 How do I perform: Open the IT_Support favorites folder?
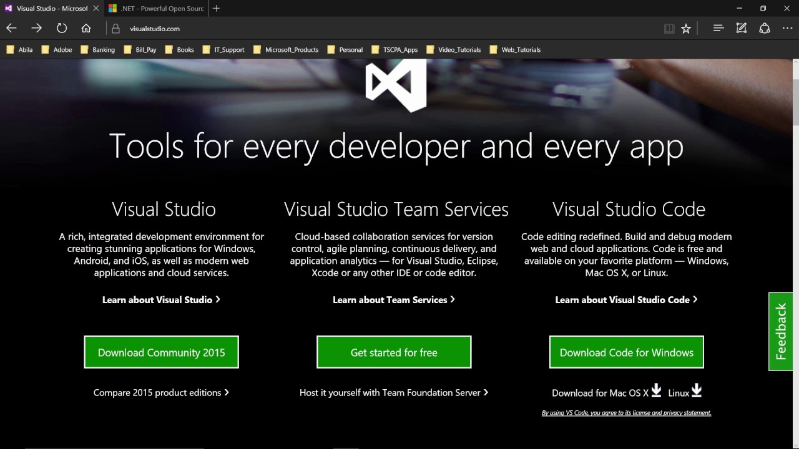tap(223, 50)
